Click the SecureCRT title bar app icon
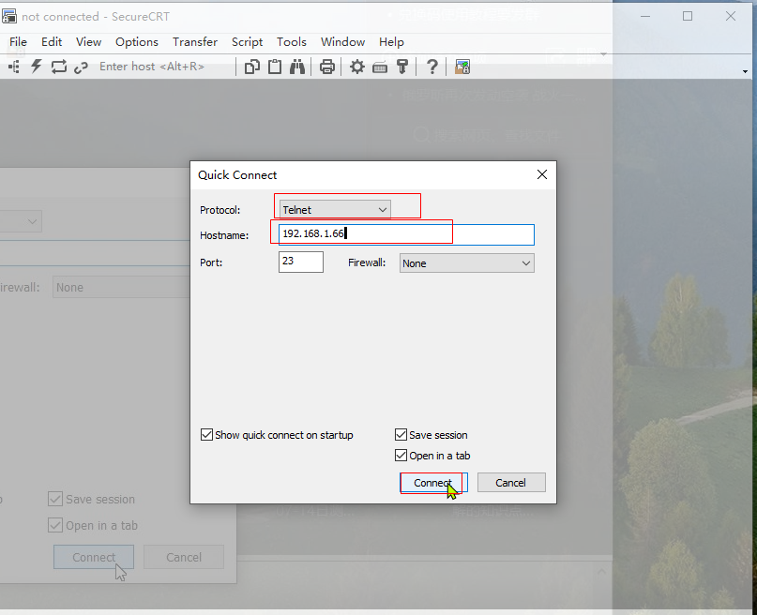The image size is (757, 615). (9, 16)
